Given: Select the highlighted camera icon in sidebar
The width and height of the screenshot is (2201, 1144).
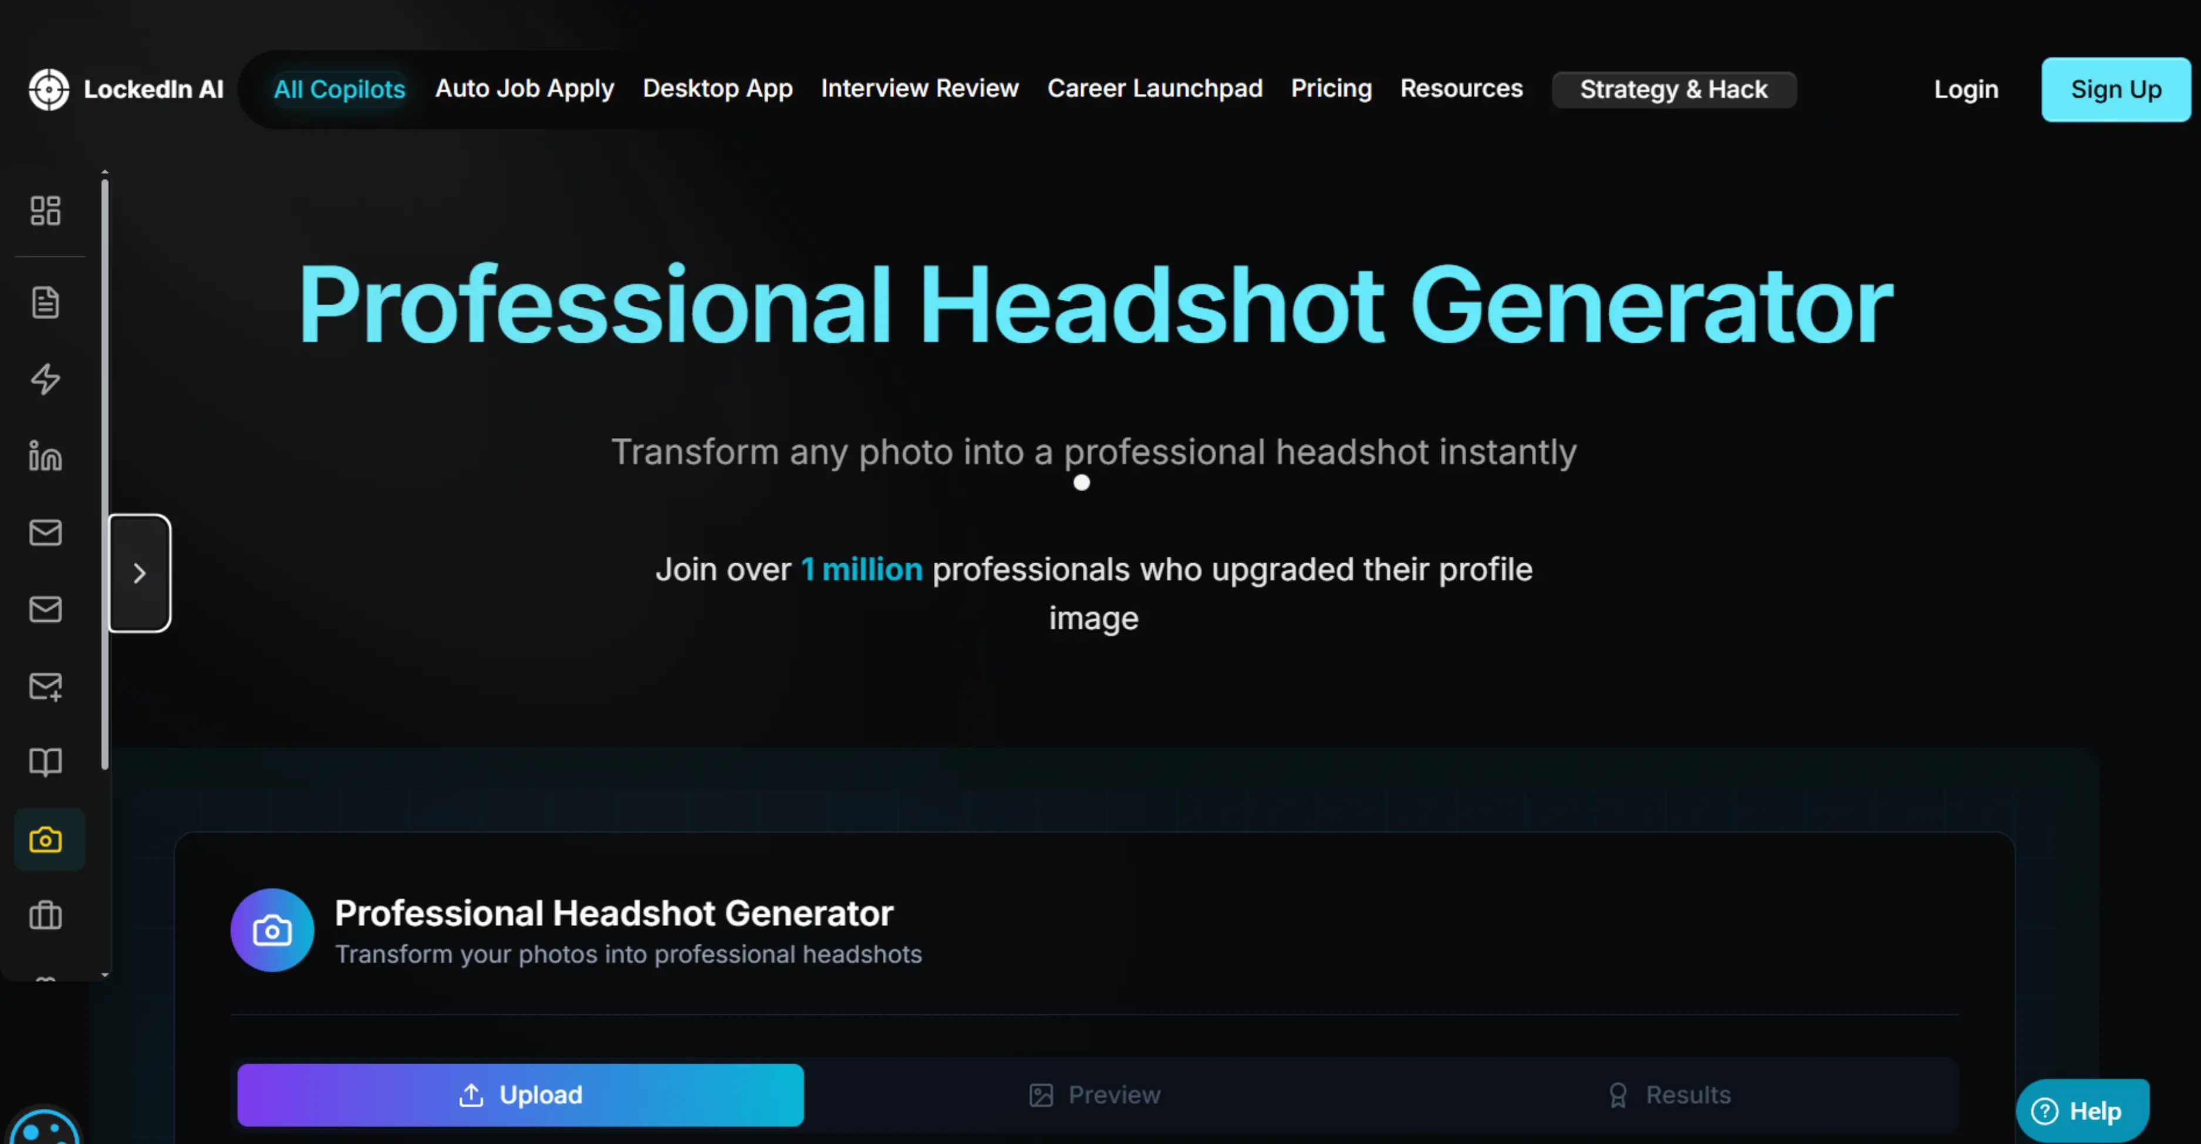Looking at the screenshot, I should [49, 840].
